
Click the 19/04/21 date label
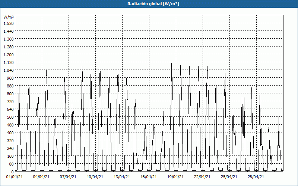tap(175, 177)
